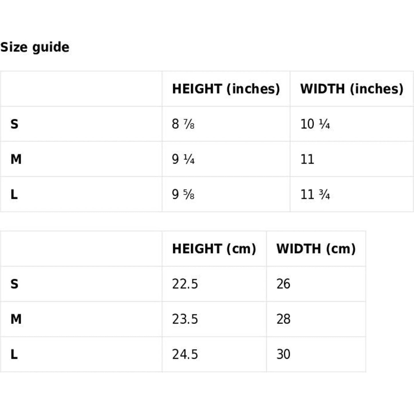Select the WIDTH (cm) column header
414x414 pixels.
[316, 249]
